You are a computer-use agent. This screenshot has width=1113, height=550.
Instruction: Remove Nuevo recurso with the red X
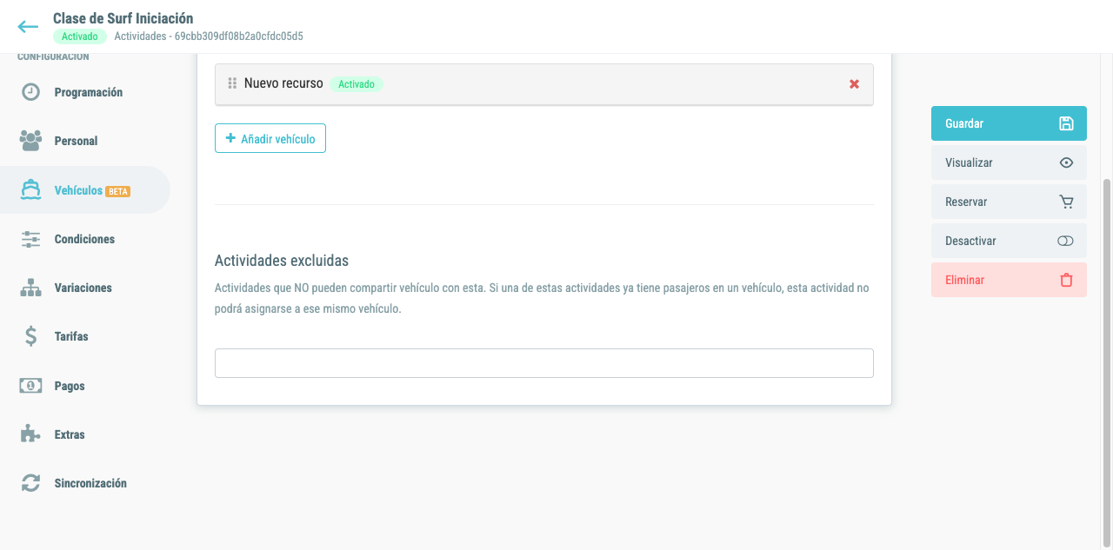(854, 84)
